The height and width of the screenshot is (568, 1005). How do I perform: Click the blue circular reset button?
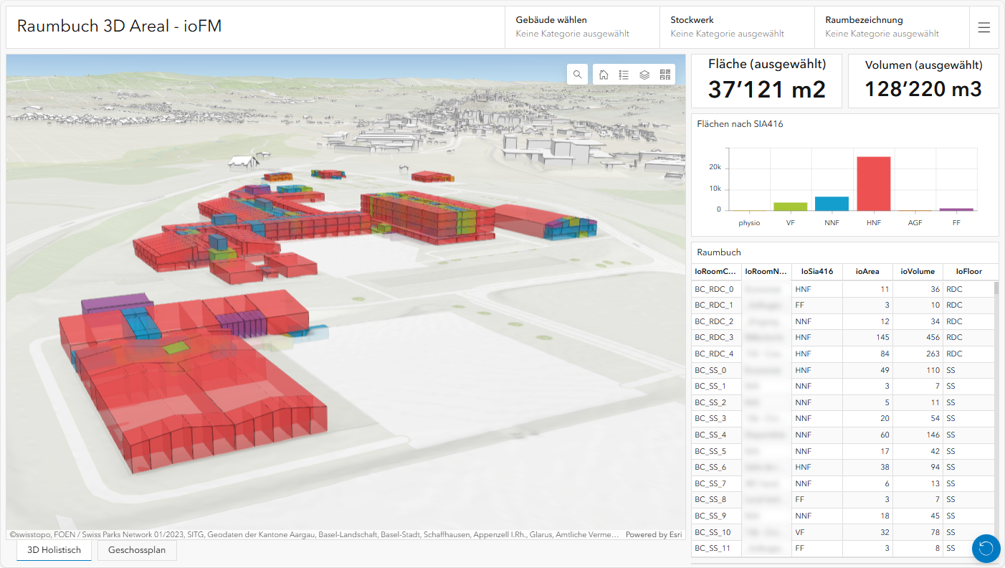coord(986,549)
